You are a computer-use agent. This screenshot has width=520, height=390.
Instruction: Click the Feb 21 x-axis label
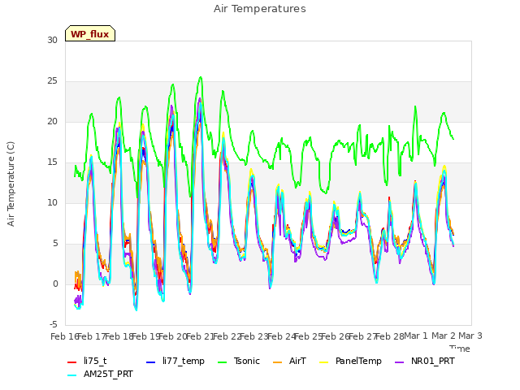click(x=200, y=336)
